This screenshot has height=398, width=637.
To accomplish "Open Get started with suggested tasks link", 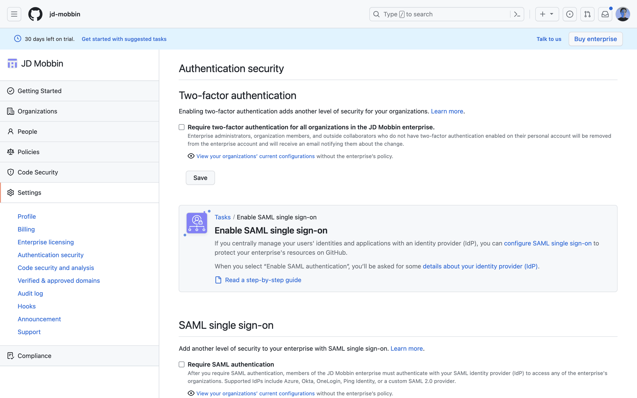I will pos(124,39).
